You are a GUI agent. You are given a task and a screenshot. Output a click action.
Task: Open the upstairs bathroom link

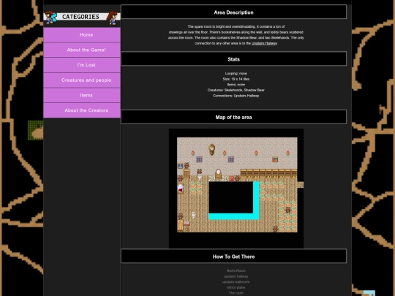(236, 282)
